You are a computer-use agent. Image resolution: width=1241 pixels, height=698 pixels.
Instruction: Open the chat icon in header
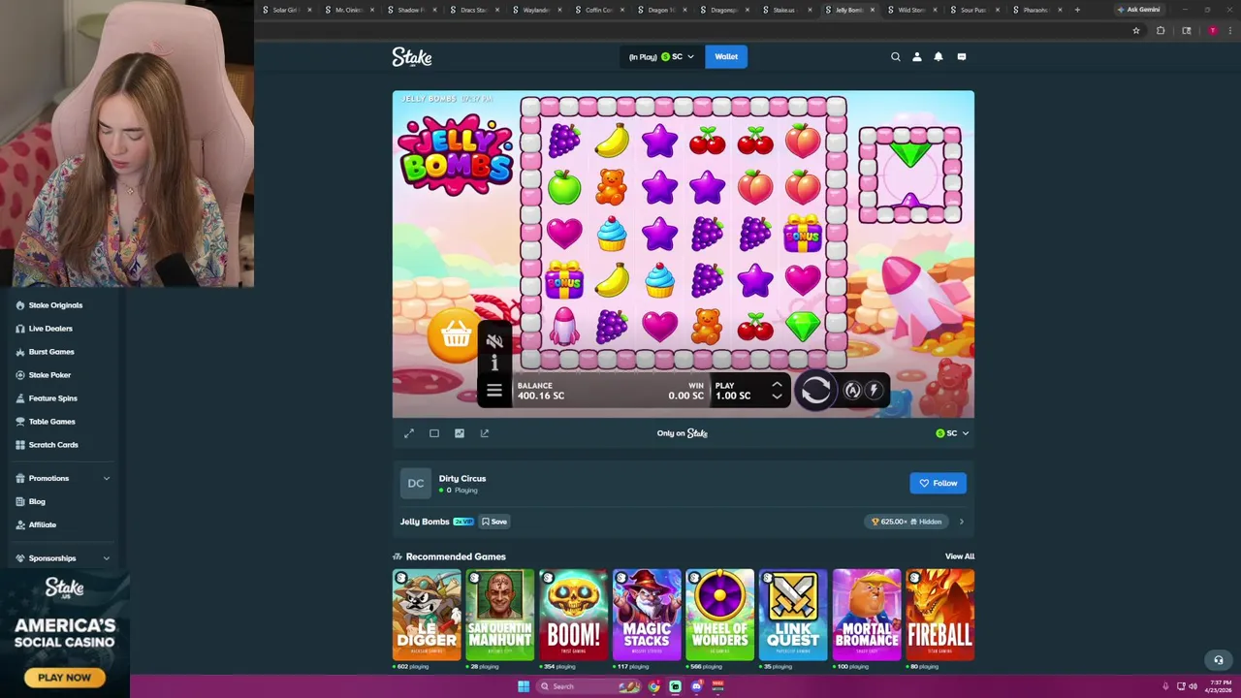tap(961, 57)
